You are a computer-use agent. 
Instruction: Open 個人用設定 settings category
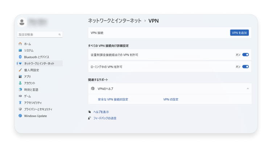tap(40, 70)
